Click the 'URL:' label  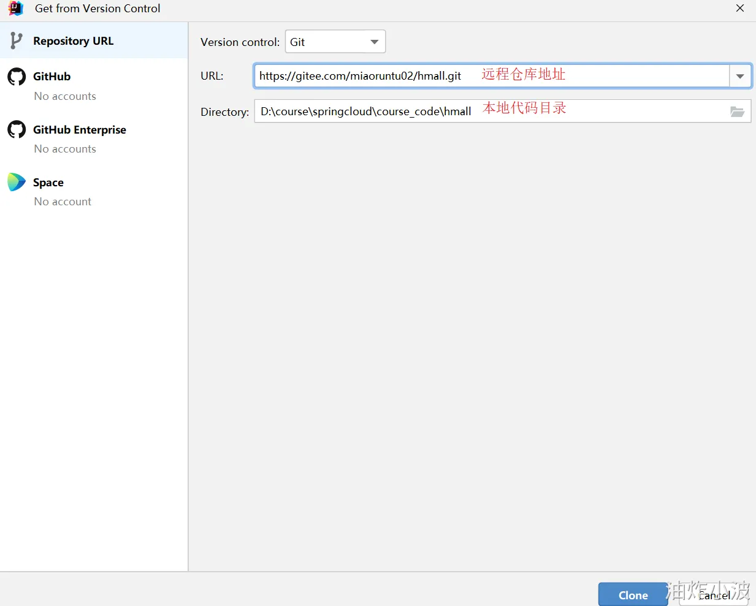(212, 76)
